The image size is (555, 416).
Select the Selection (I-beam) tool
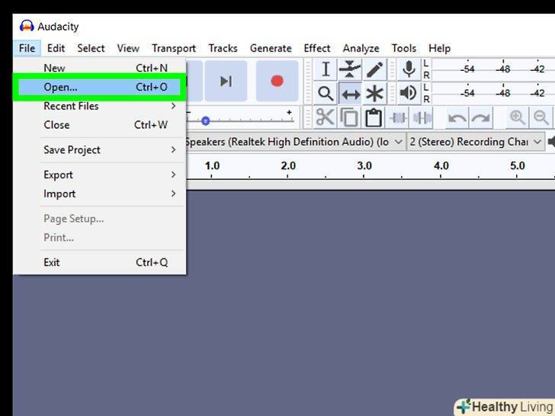tap(326, 69)
